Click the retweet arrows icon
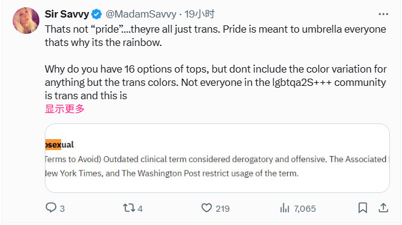 coord(129,208)
